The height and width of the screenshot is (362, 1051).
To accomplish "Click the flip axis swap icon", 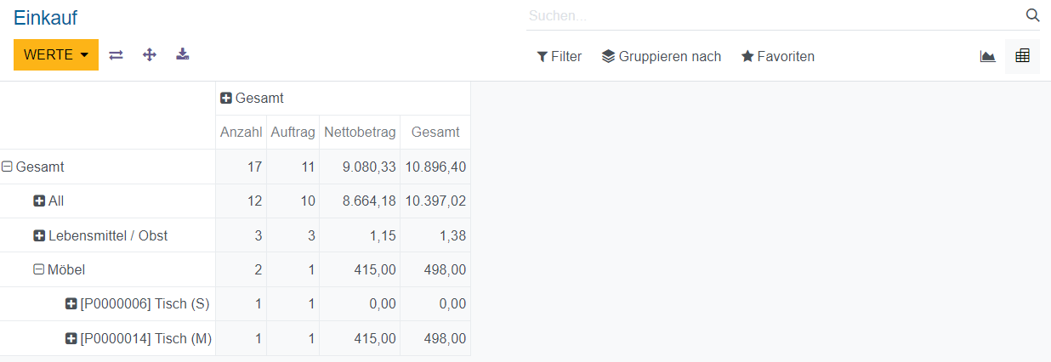I will point(116,55).
